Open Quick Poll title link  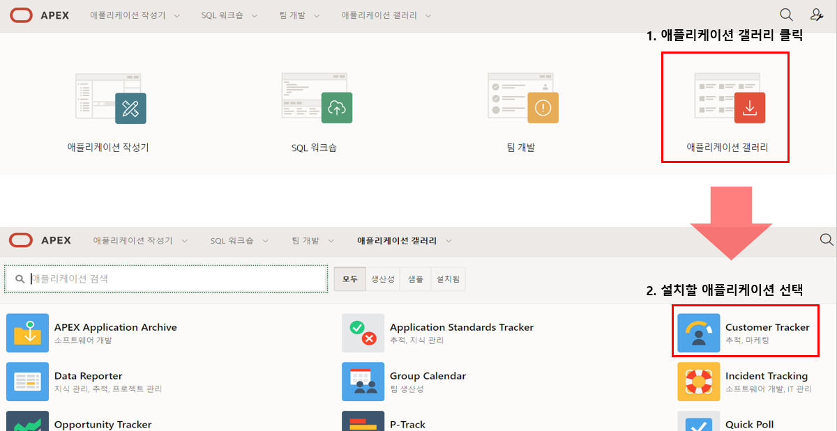pyautogui.click(x=750, y=425)
